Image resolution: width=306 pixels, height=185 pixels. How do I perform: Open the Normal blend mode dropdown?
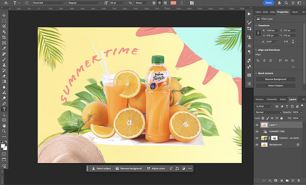click(x=269, y=112)
